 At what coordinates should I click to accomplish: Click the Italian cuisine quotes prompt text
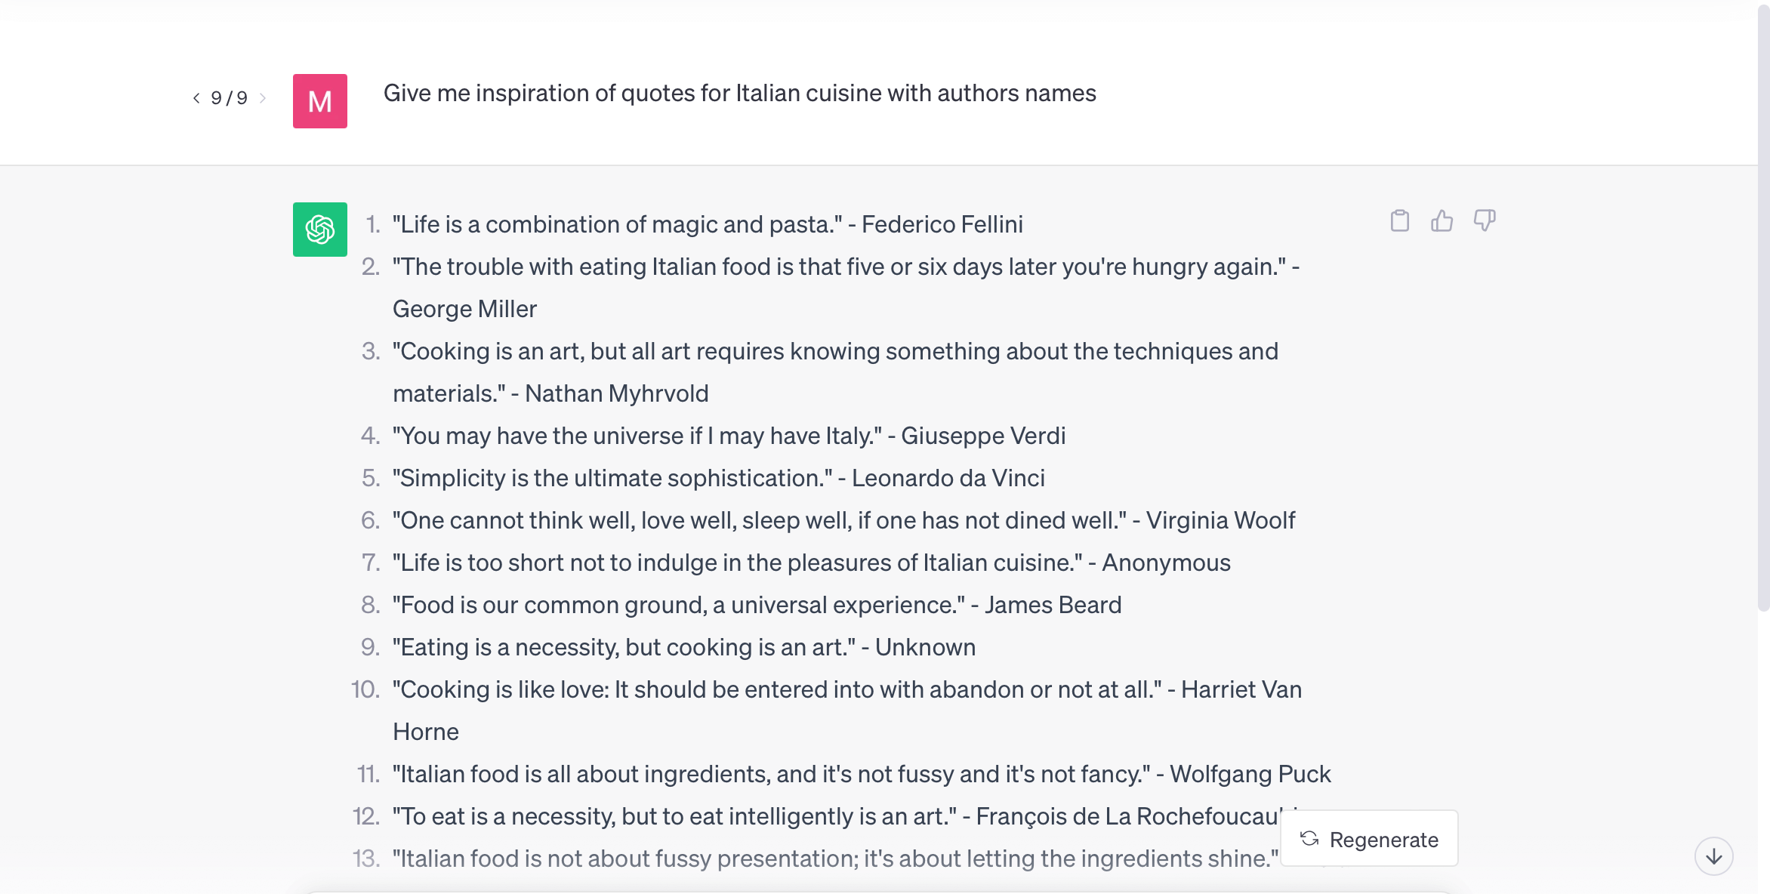739,93
